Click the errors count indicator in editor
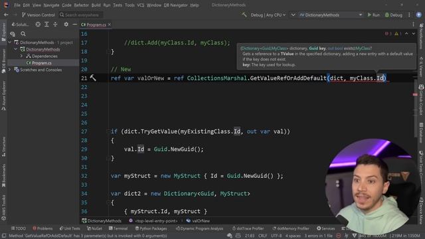 click(x=388, y=34)
